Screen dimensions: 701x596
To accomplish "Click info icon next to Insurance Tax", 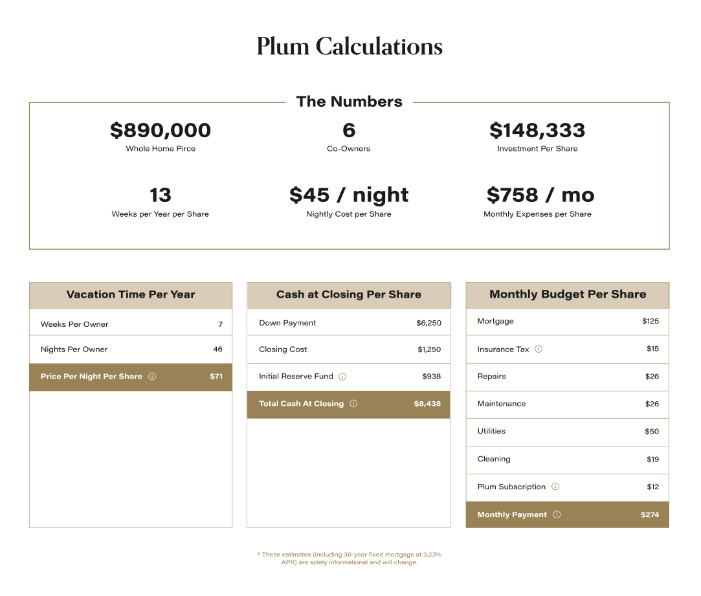I will click(x=539, y=349).
